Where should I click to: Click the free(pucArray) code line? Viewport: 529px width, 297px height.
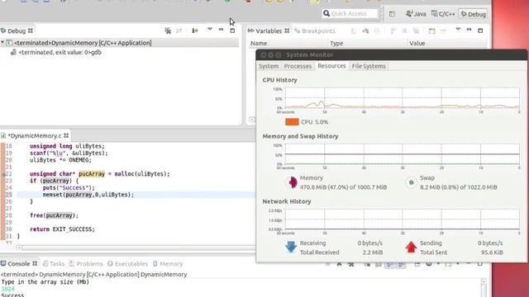[x=54, y=215]
